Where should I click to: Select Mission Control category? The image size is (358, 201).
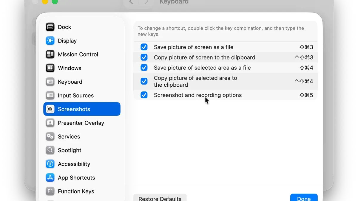tap(82, 54)
